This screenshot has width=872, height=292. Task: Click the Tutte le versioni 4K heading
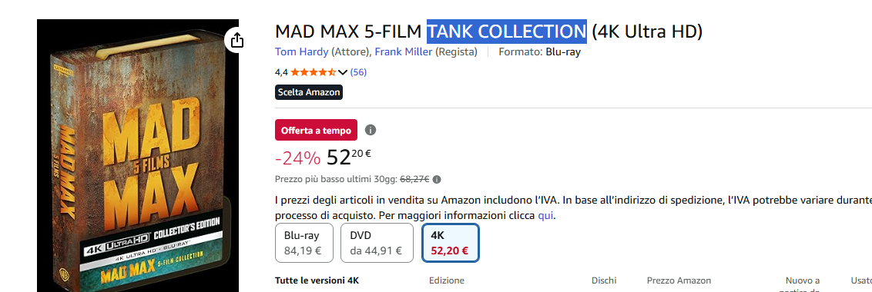coord(317,281)
